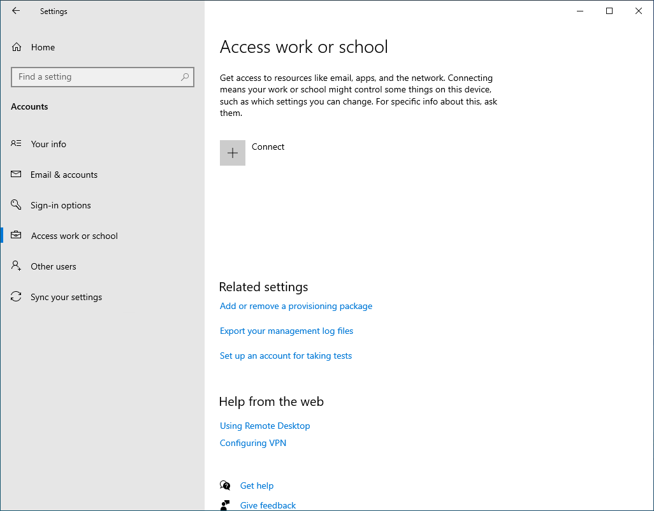Open Add or remove a provisioning package
Screen dimensions: 654x511
pyautogui.click(x=296, y=306)
